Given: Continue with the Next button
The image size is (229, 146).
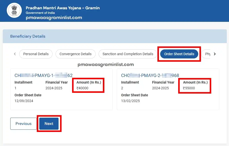Looking at the screenshot, I should pyautogui.click(x=49, y=124).
